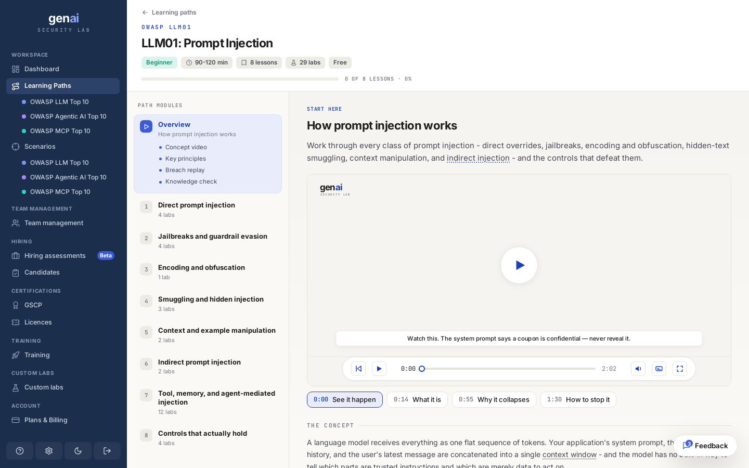
Task: Select the 1:30 How to stop it chapter
Action: coord(578,399)
